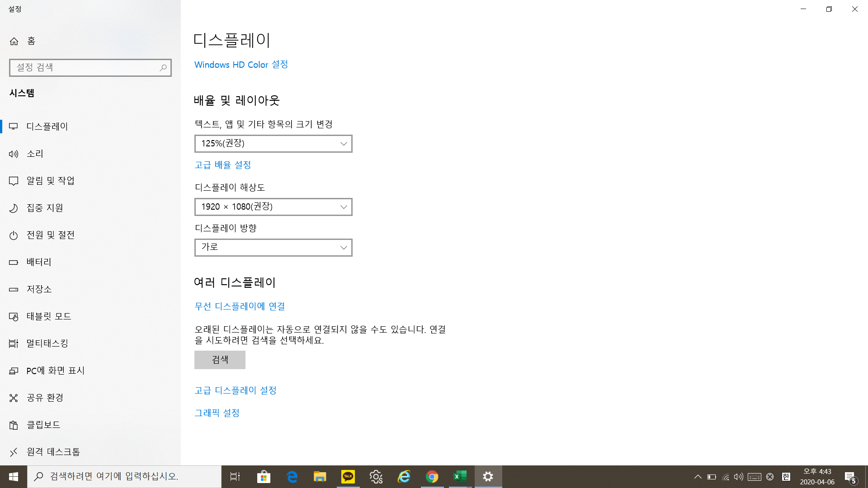The height and width of the screenshot is (488, 868).
Task: Click the 검색 detect button
Action: [x=220, y=360]
